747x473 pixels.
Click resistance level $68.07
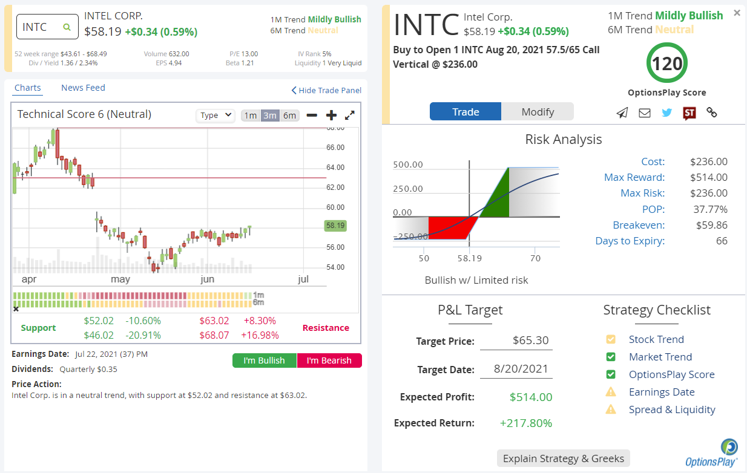coord(214,335)
